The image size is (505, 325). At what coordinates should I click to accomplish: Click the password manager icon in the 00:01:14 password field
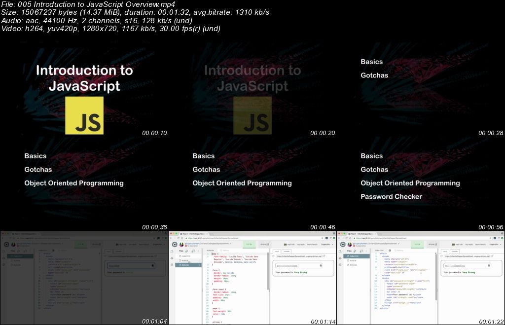coord(321,265)
